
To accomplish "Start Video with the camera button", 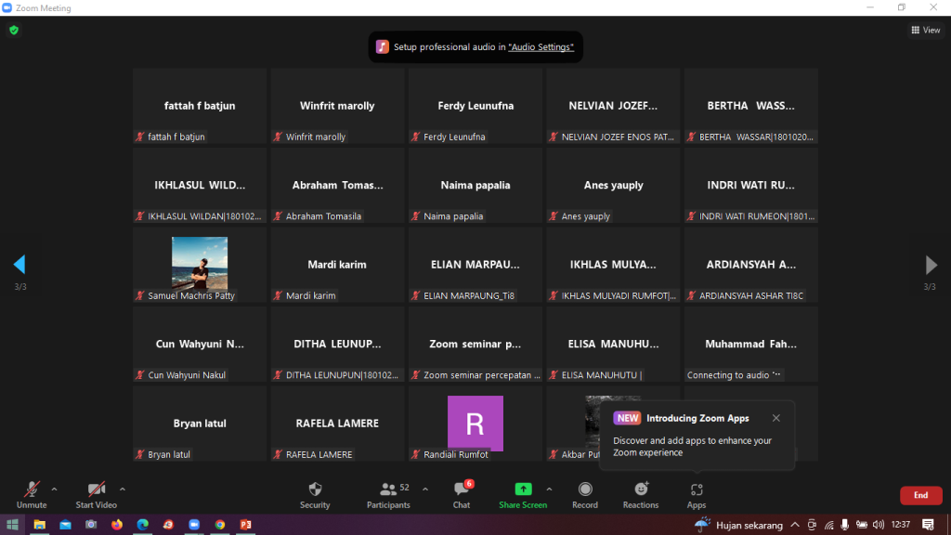I will click(96, 494).
